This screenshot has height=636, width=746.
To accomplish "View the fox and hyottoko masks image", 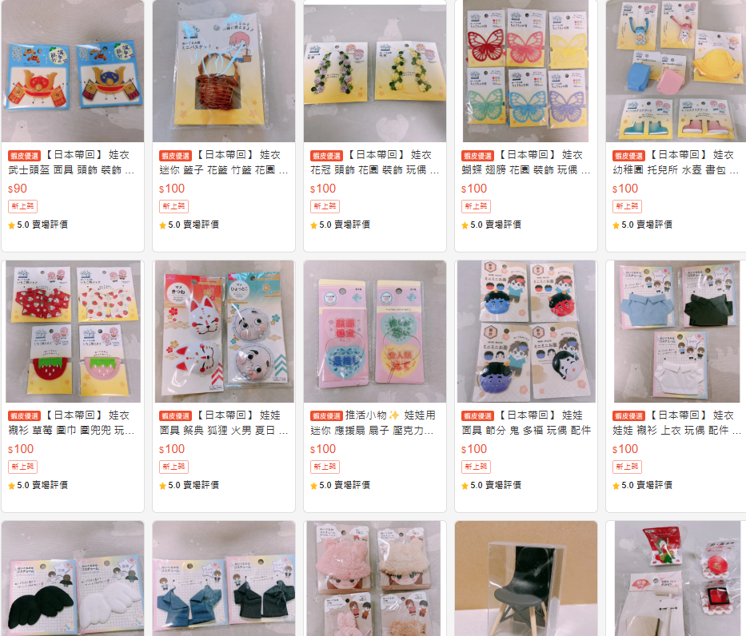I will [x=224, y=332].
